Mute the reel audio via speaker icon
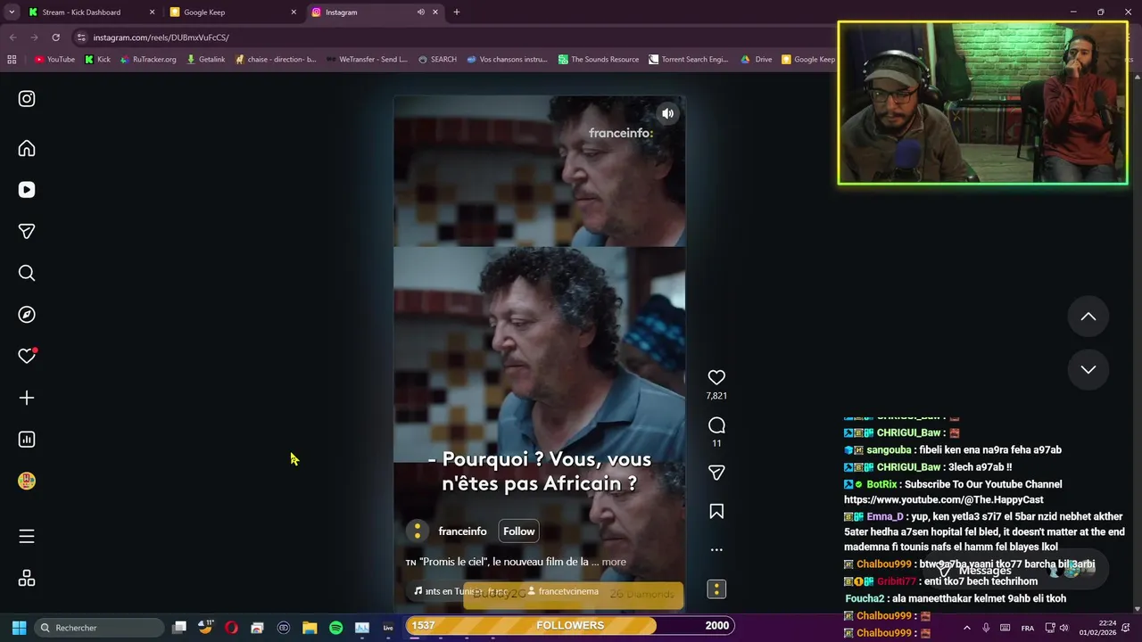 [x=667, y=113]
